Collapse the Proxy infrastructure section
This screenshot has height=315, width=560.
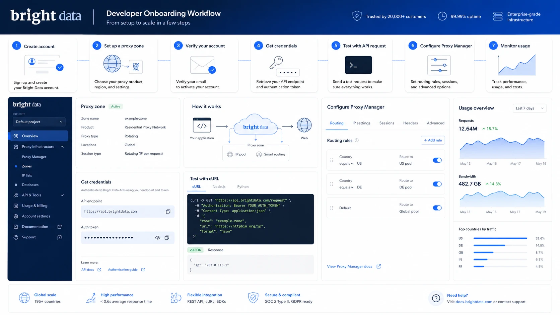[x=62, y=147]
